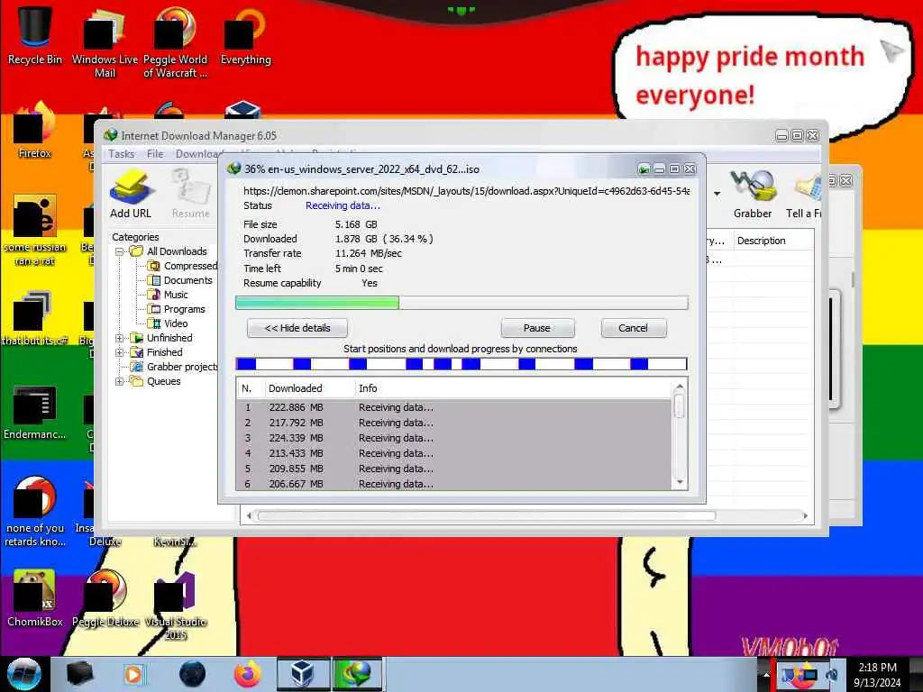This screenshot has width=923, height=692.
Task: Select Grabber projects in the tree
Action: [x=182, y=368]
